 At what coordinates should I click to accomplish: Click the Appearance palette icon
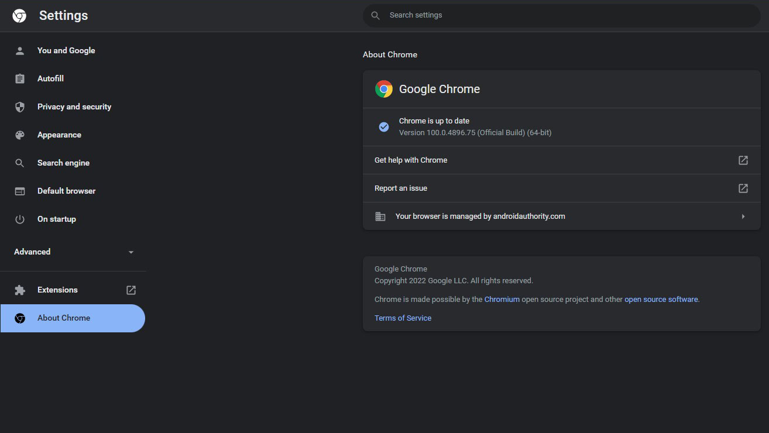[20, 135]
